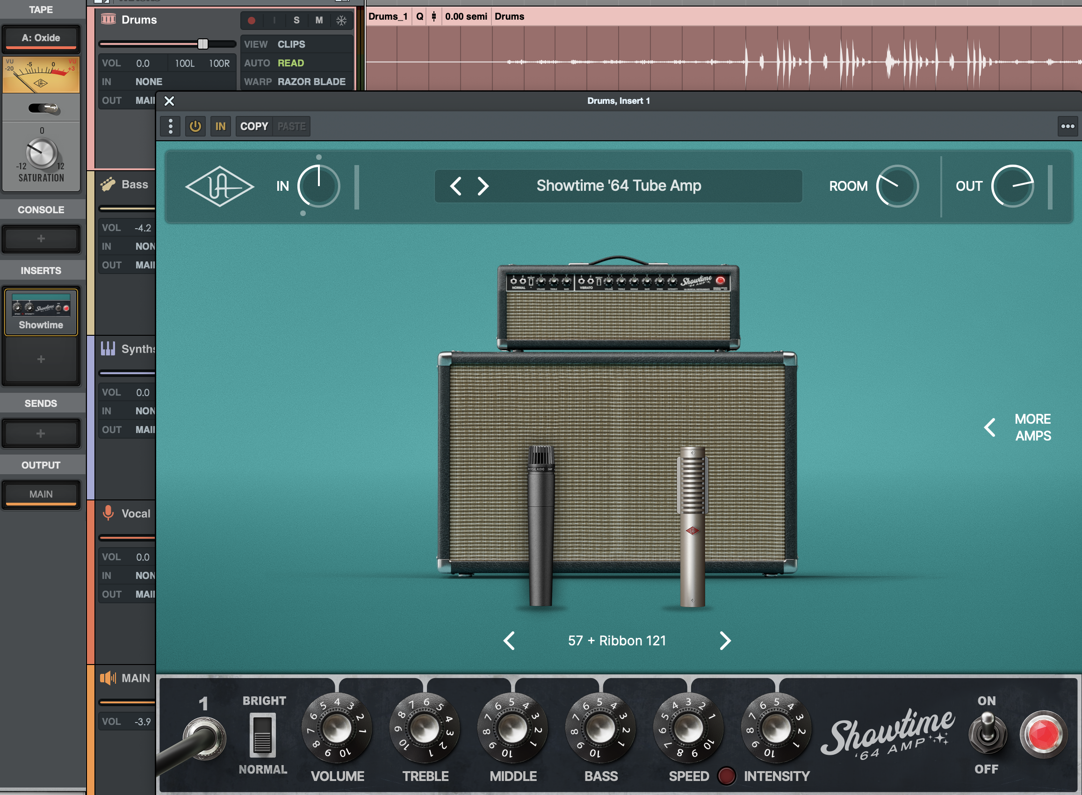Open the plugin three-dot options menu
Screen dimensions: 1082x795
click(170, 127)
